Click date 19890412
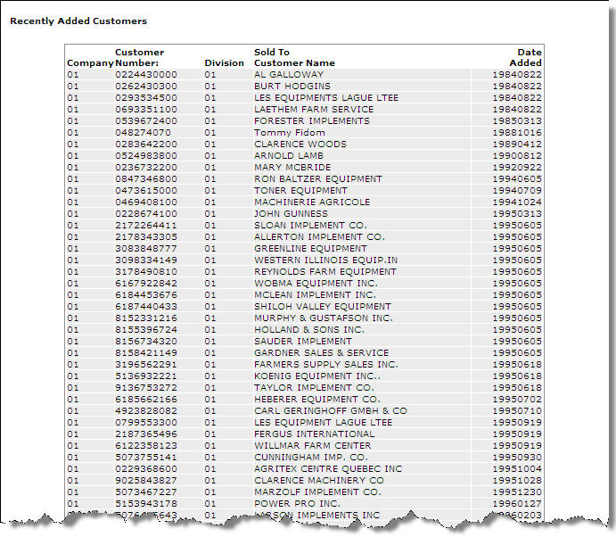 pyautogui.click(x=517, y=144)
